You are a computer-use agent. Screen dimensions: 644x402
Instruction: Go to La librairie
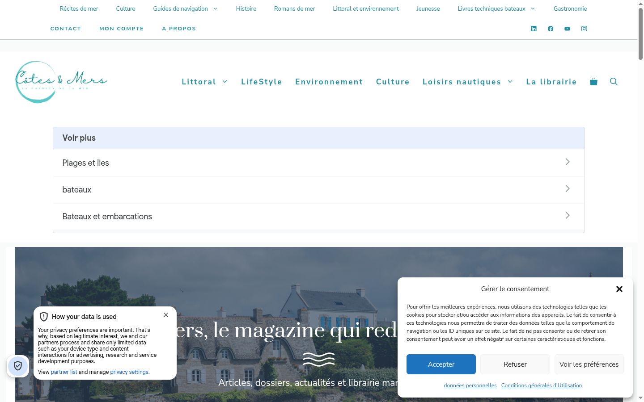coord(551,82)
